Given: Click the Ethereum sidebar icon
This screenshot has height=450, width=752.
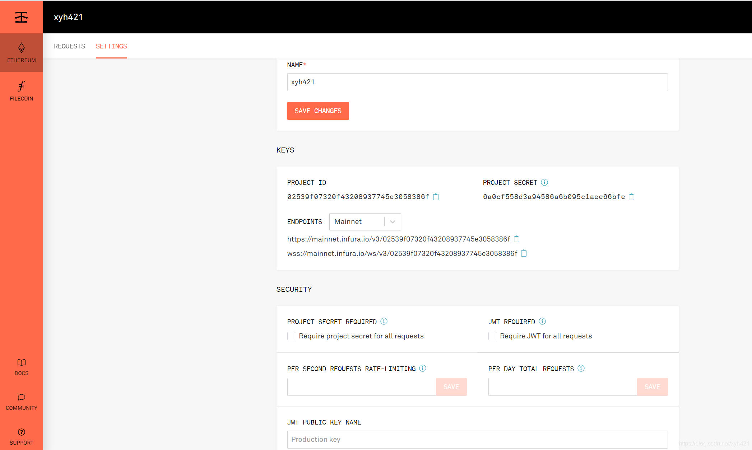Looking at the screenshot, I should coord(22,51).
